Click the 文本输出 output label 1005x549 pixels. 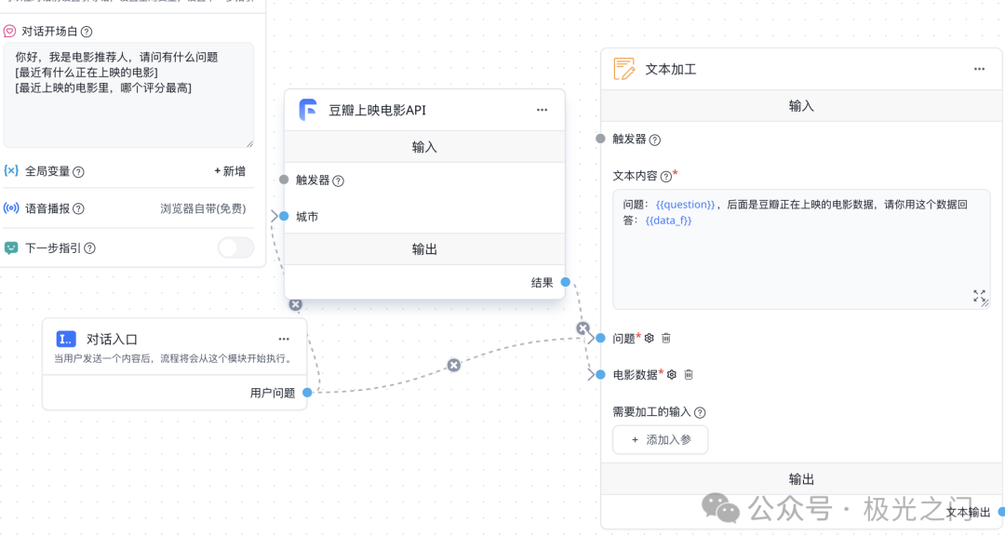(x=968, y=512)
